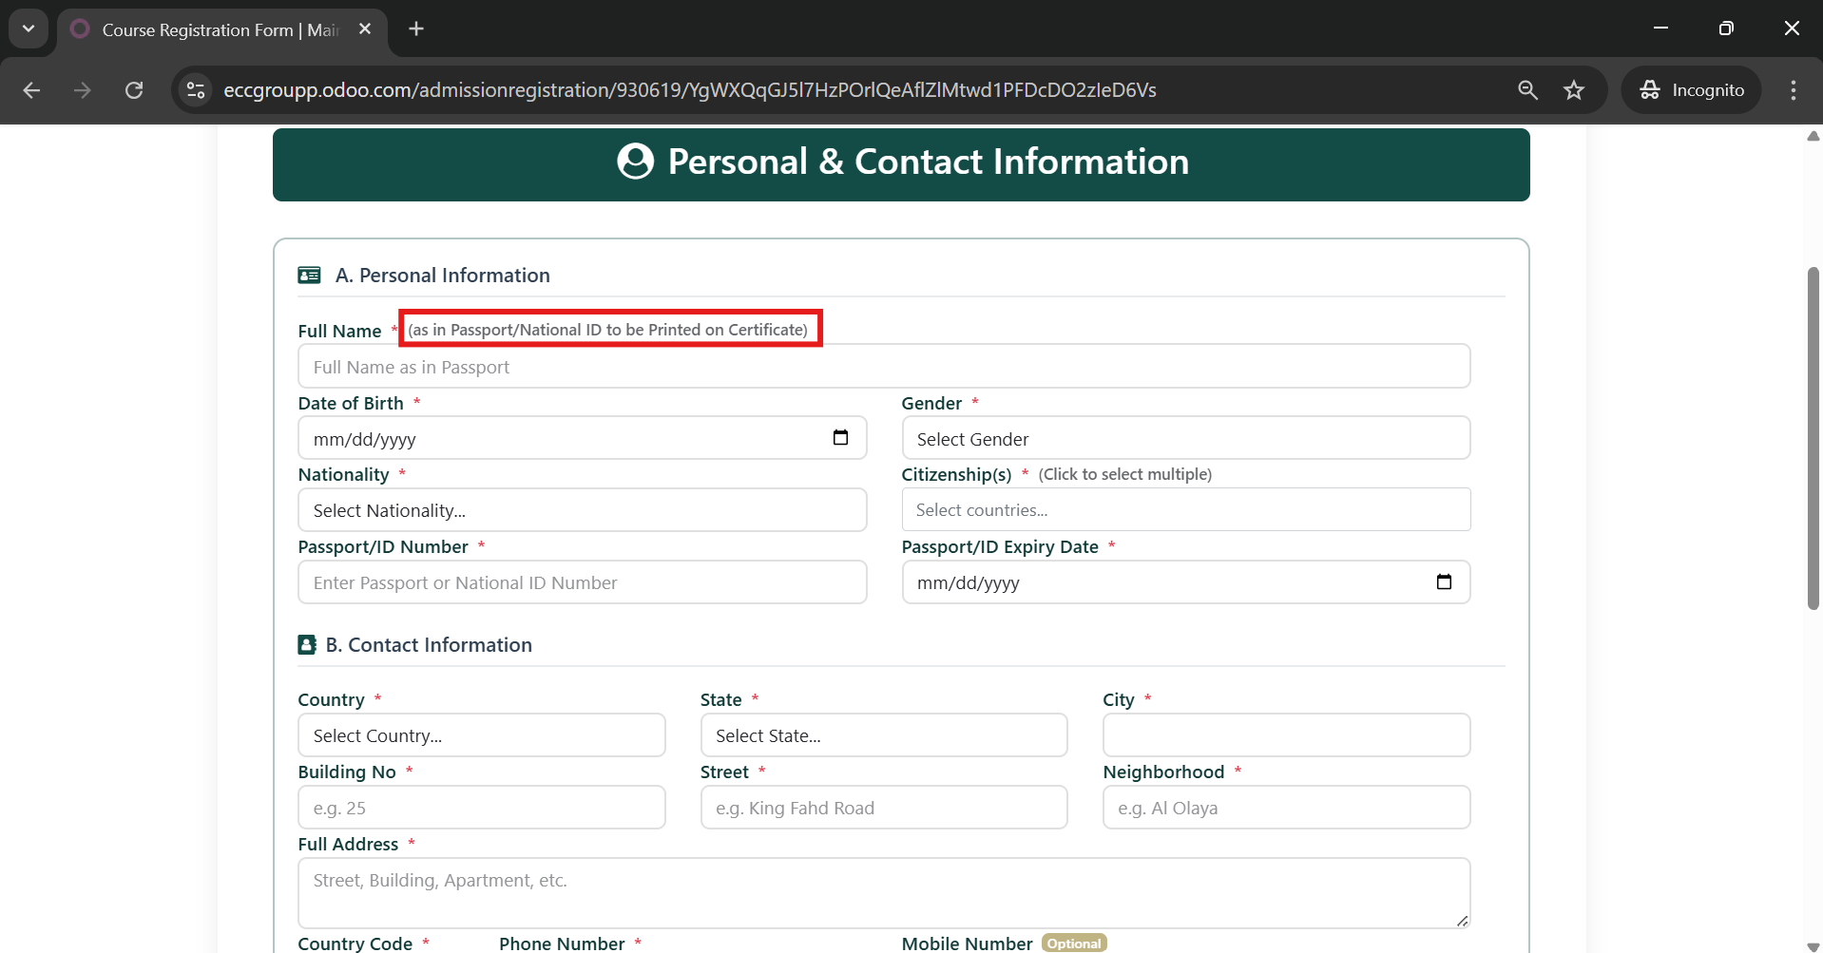Click the browser back arrow
The image size is (1823, 953).
[31, 90]
